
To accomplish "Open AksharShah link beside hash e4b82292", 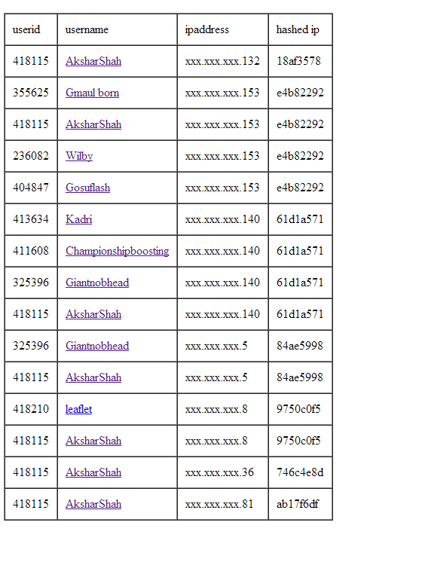I will 93,124.
